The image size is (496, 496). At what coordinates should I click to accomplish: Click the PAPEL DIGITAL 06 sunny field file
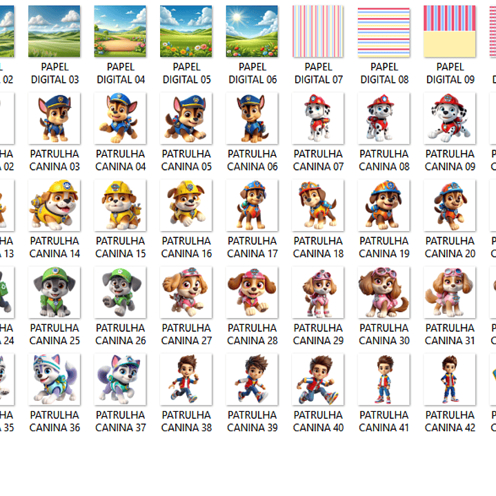click(x=252, y=32)
